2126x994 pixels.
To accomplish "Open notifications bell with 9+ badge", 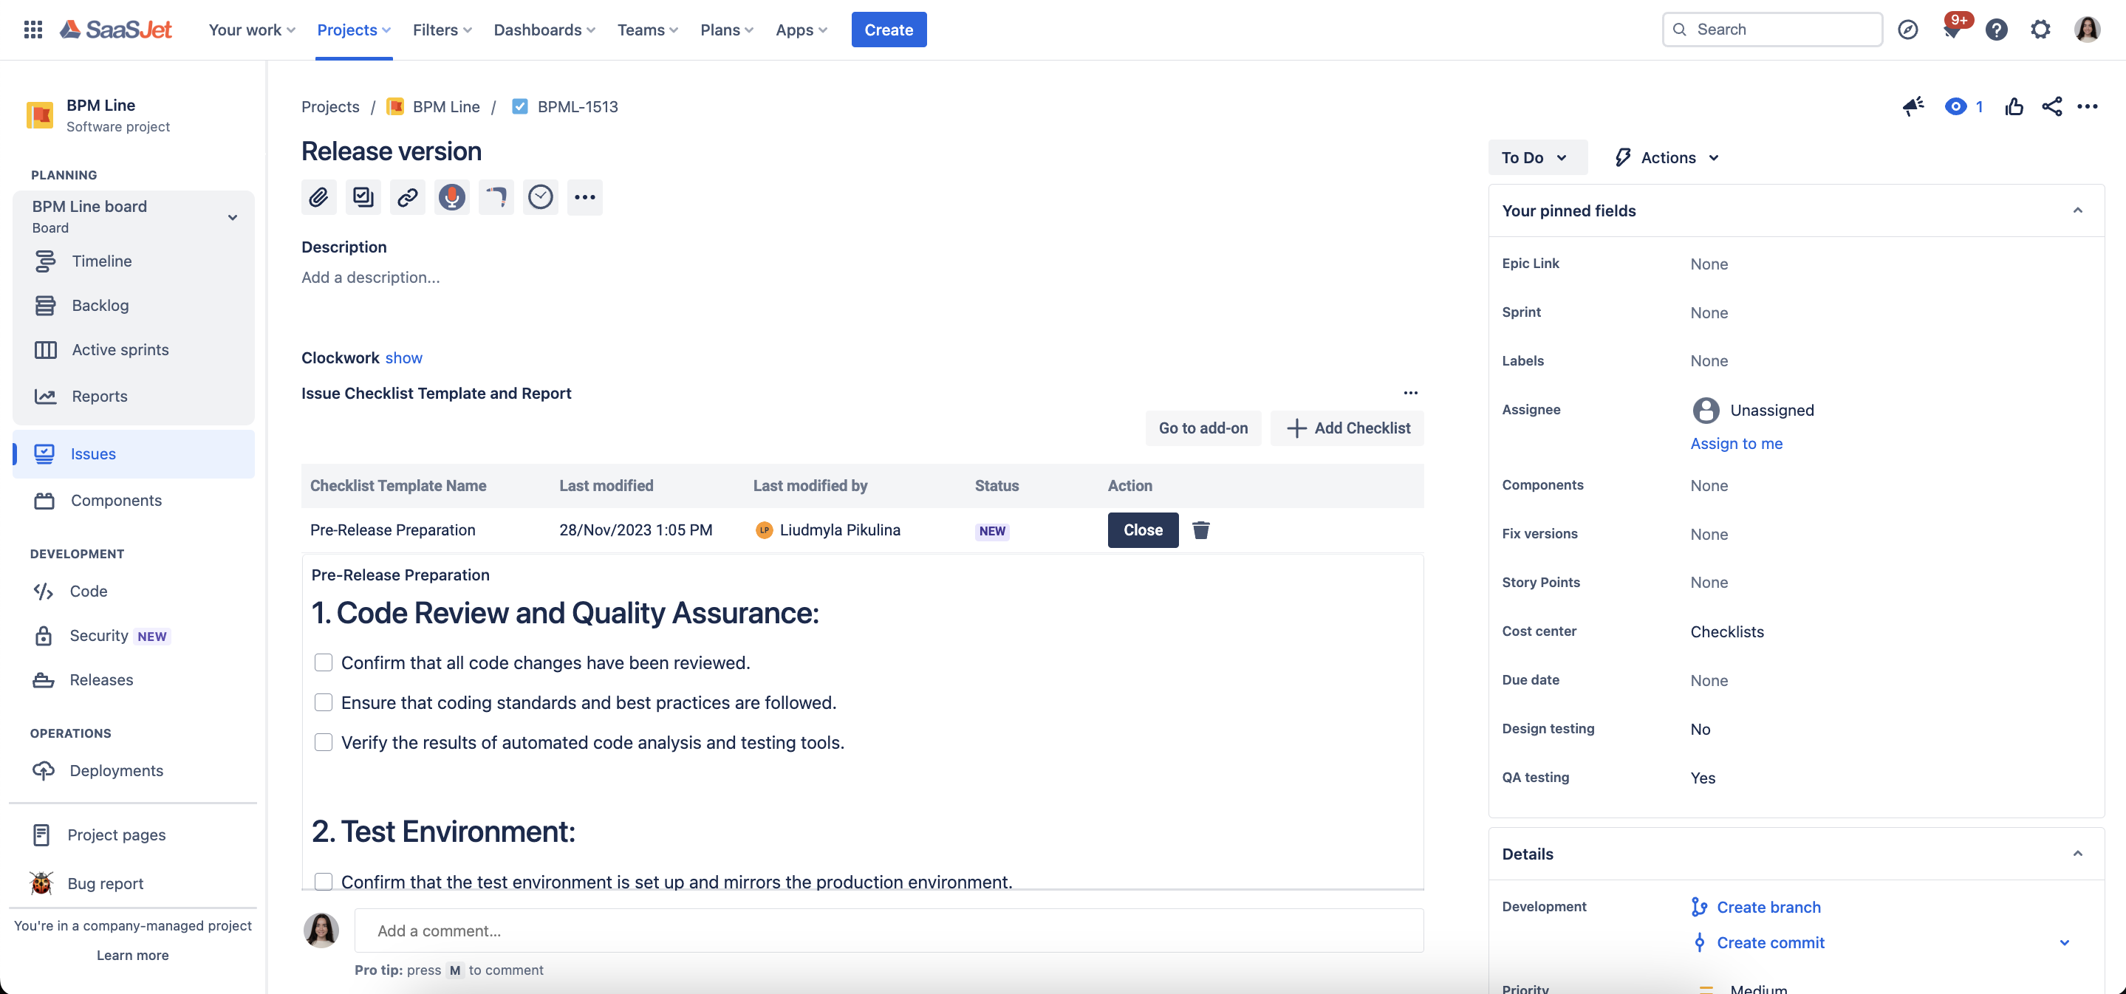I will point(1951,30).
